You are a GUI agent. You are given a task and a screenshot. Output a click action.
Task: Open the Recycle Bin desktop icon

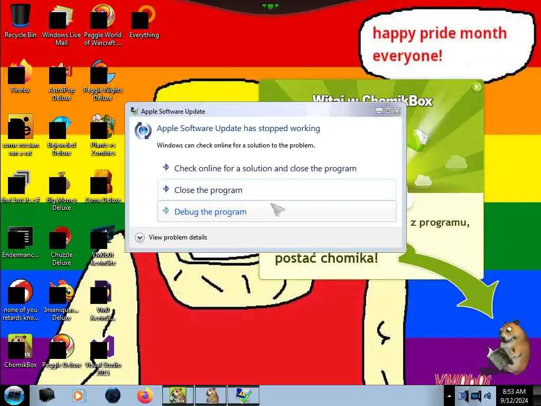(x=21, y=21)
